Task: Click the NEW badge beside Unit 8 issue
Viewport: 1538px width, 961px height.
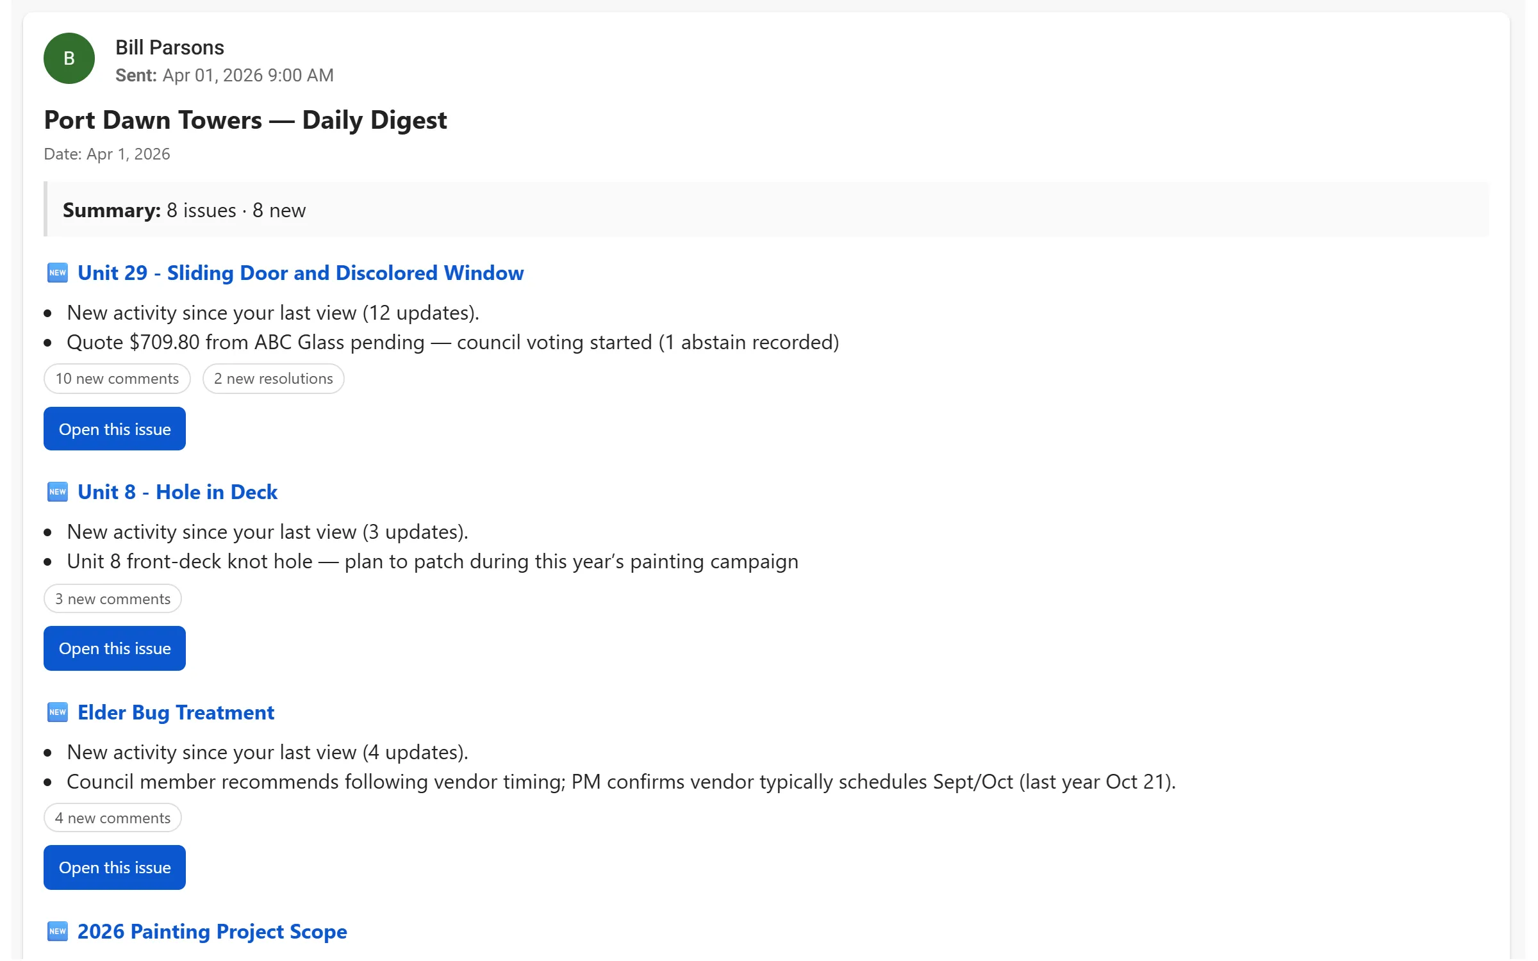Action: (x=58, y=491)
